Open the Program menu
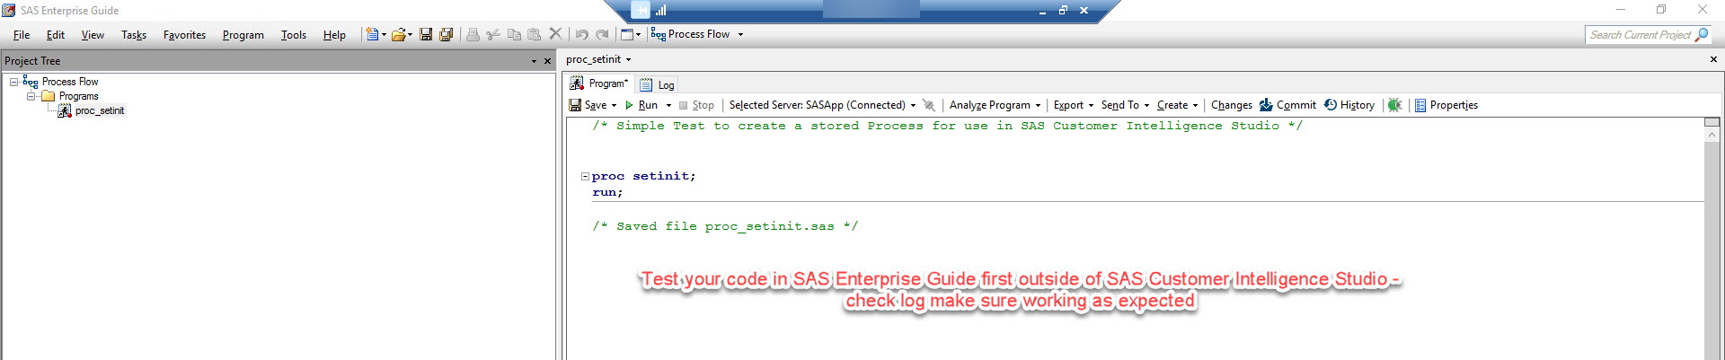The image size is (1725, 360). pos(243,35)
